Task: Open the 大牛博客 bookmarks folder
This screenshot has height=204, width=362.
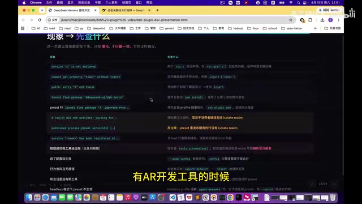Action: pyautogui.click(x=118, y=28)
